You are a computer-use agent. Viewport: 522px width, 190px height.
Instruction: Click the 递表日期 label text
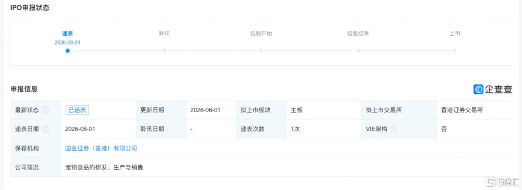point(27,129)
